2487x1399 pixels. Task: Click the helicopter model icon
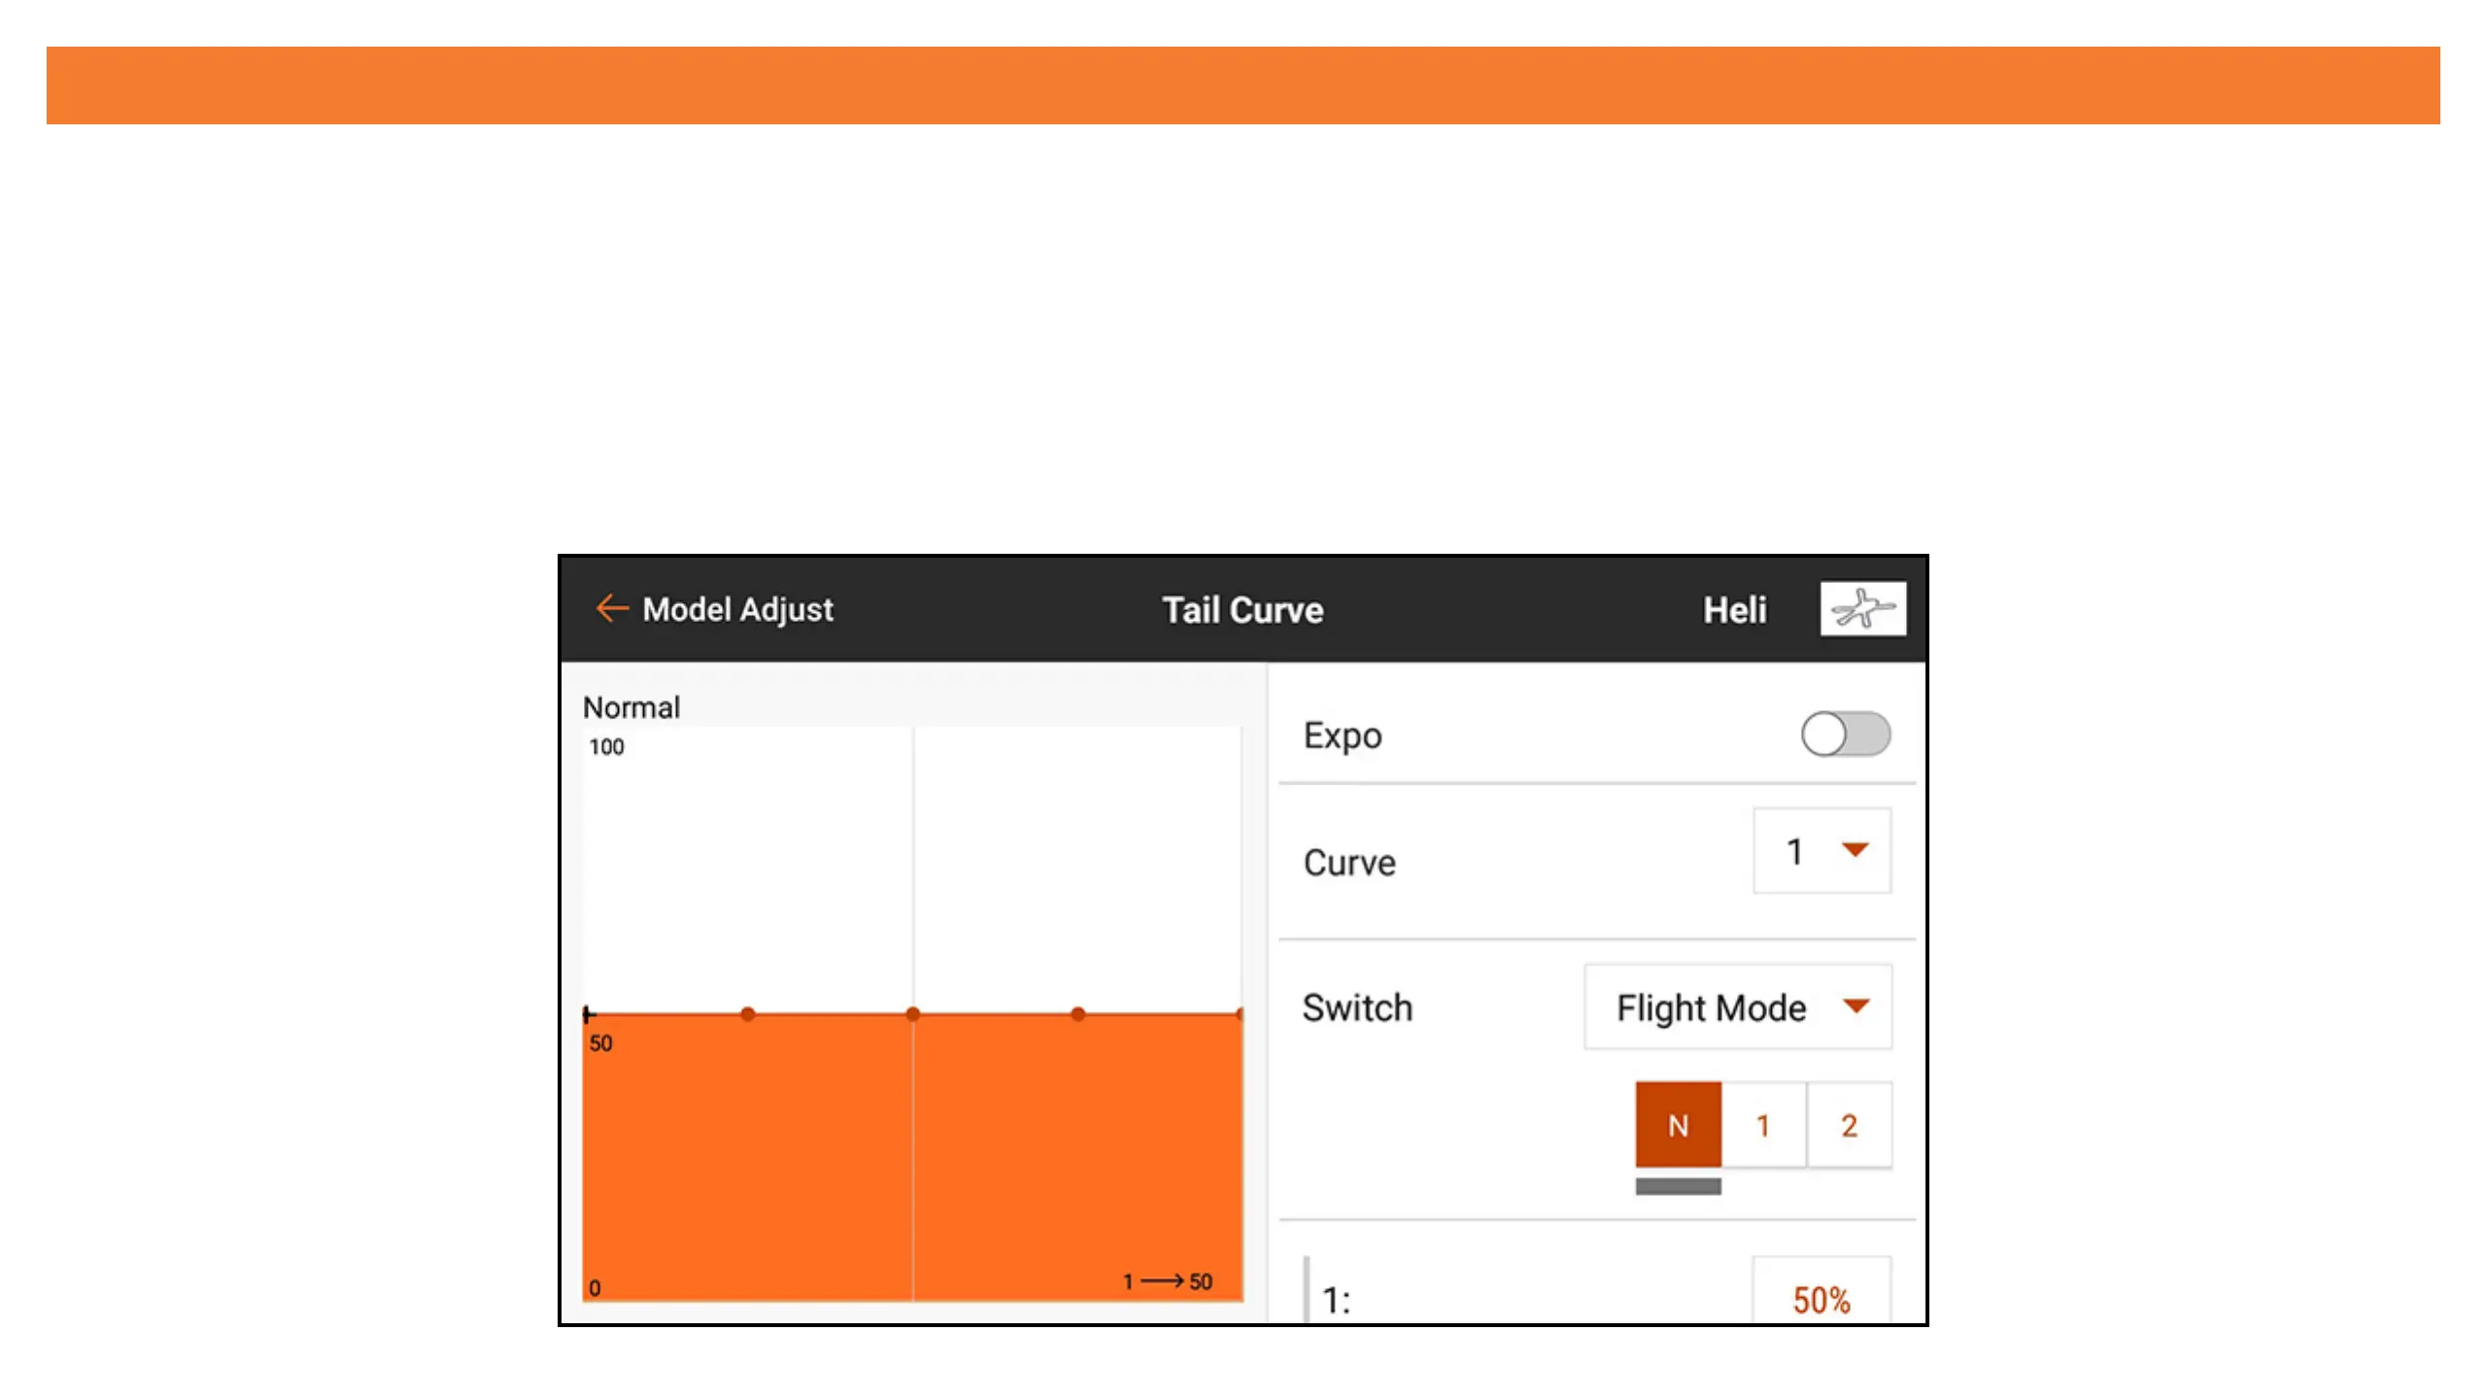click(1861, 609)
